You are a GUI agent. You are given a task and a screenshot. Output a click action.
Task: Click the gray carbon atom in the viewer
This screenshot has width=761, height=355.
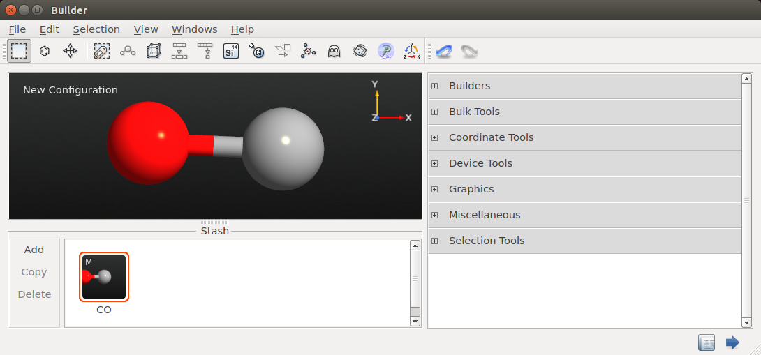[x=283, y=149]
